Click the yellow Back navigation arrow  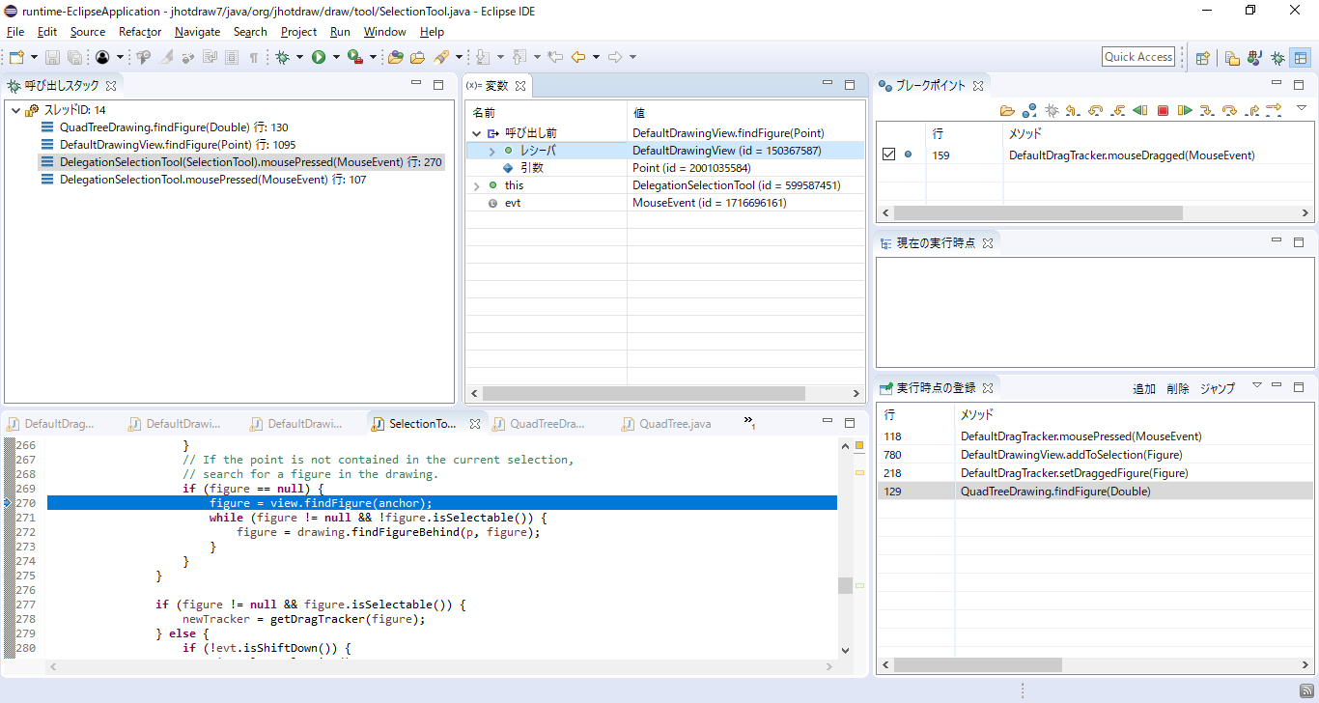[577, 57]
